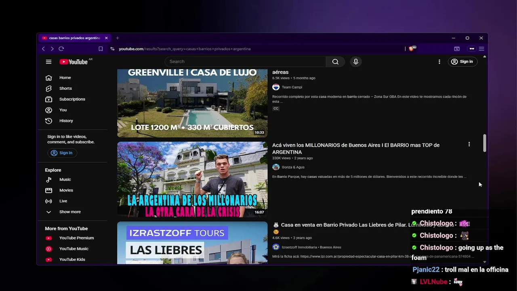
Task: Open Live under Explore
Action: point(73,201)
